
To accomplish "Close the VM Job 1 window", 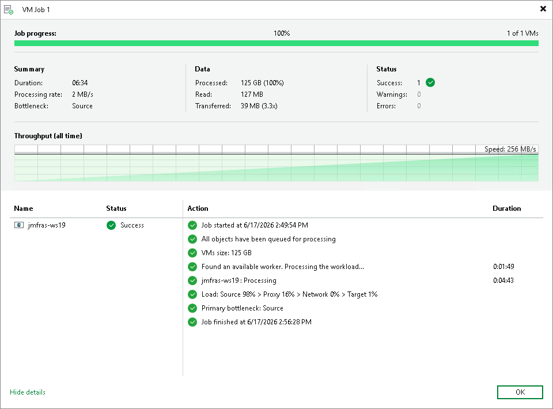I will pos(543,9).
